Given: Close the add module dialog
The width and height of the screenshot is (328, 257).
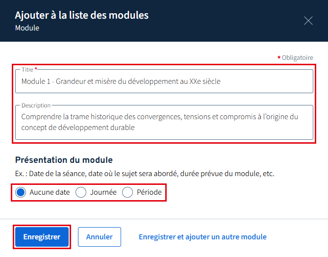Looking at the screenshot, I should [x=308, y=20].
